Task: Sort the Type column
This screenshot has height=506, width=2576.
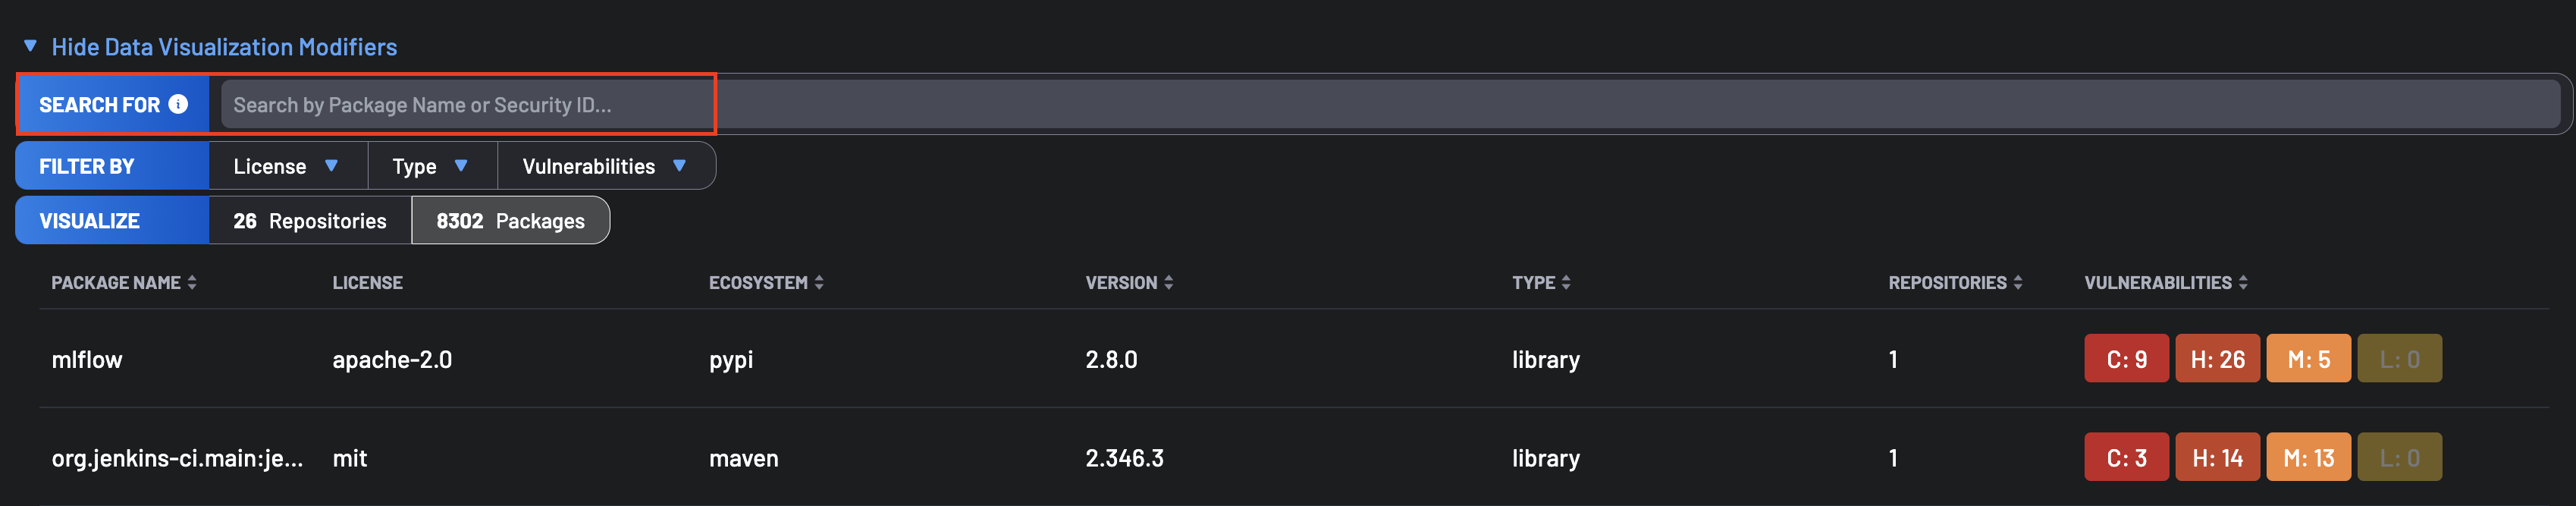Action: click(1566, 283)
